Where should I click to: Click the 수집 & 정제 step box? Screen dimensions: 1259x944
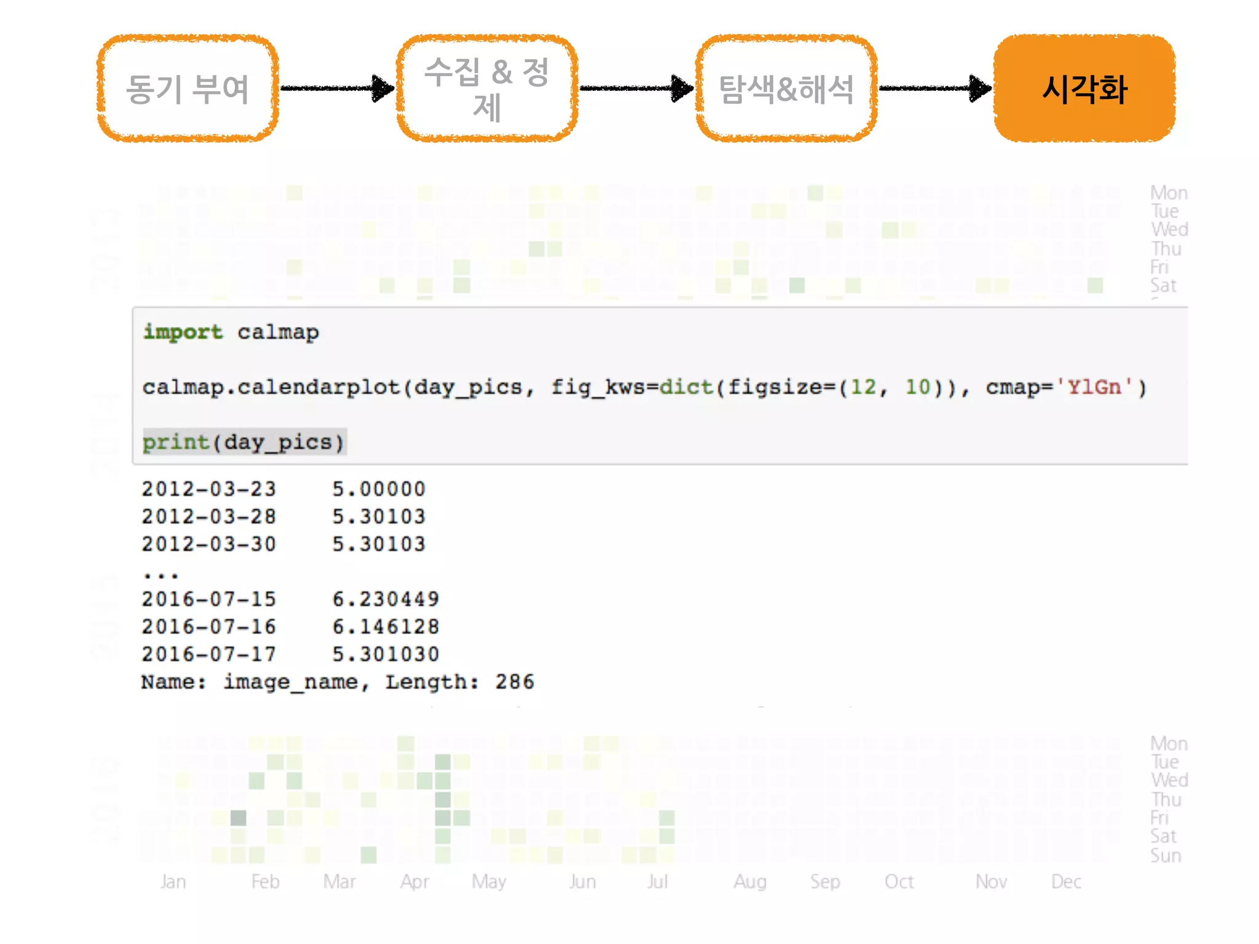[487, 88]
